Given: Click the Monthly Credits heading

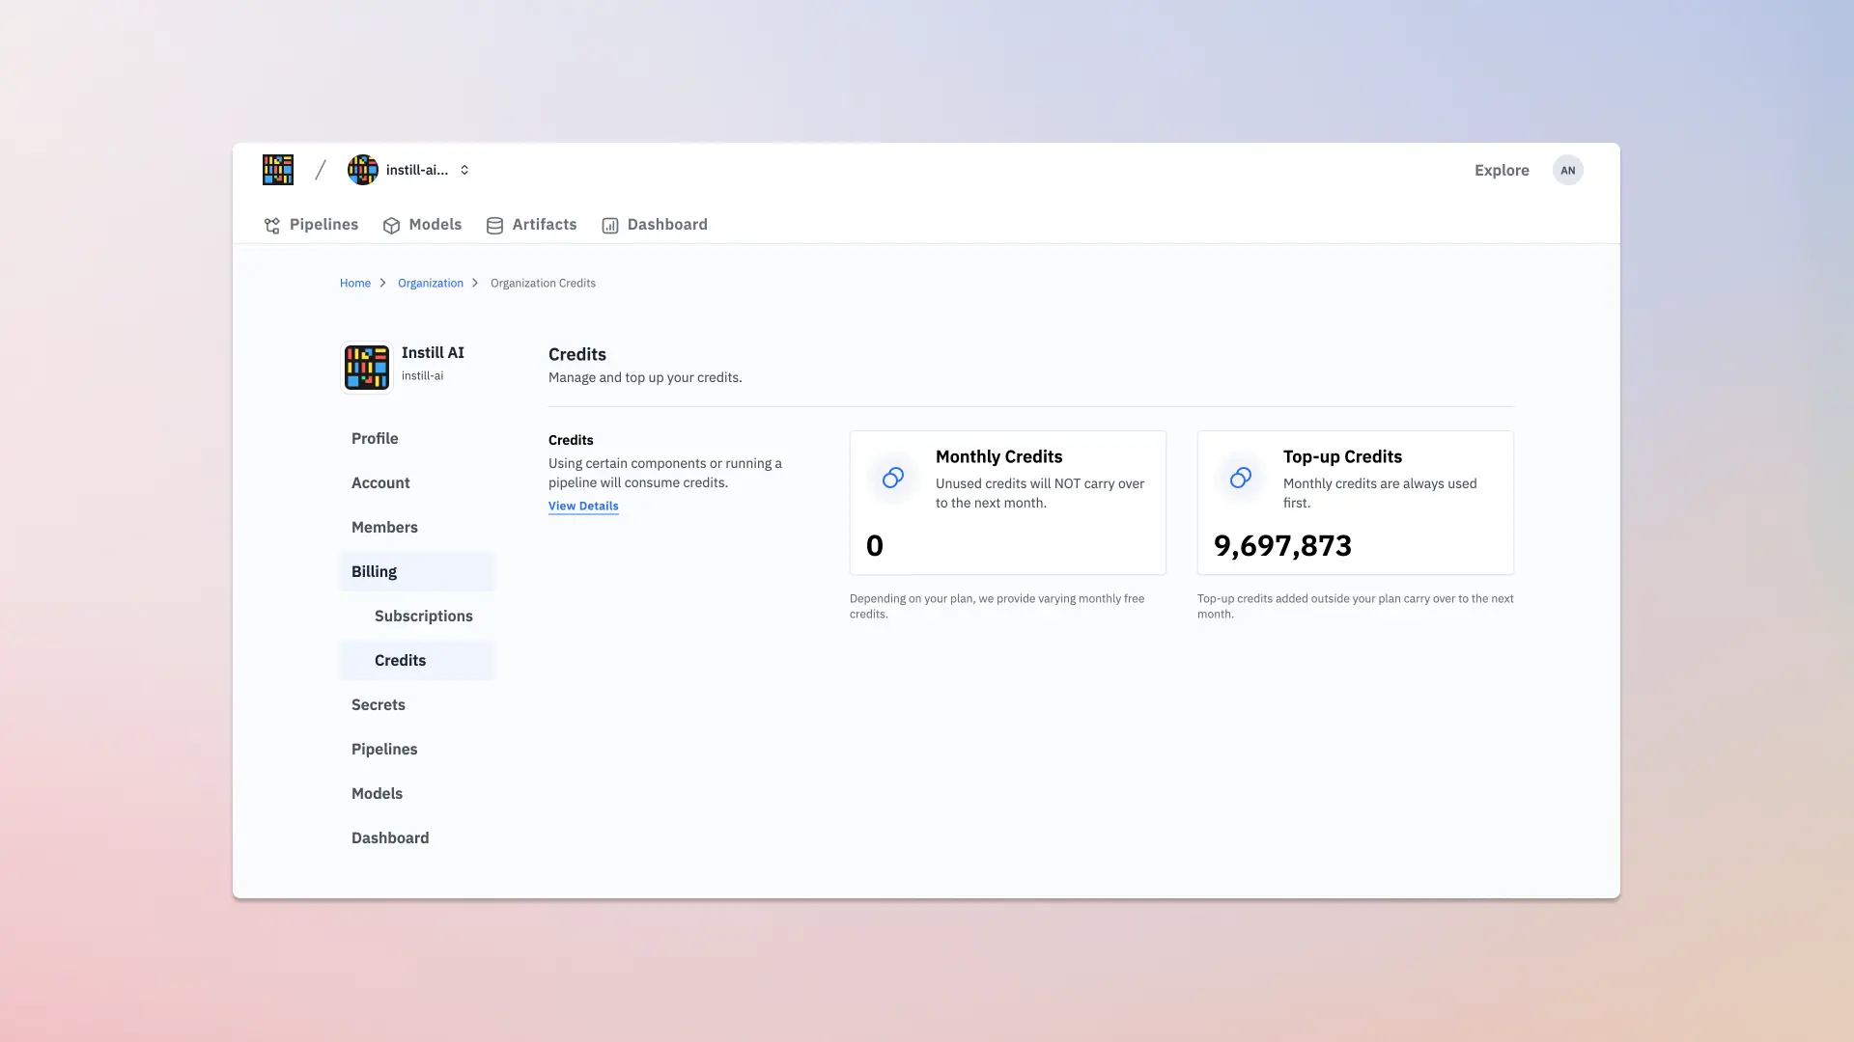Looking at the screenshot, I should coord(998,456).
